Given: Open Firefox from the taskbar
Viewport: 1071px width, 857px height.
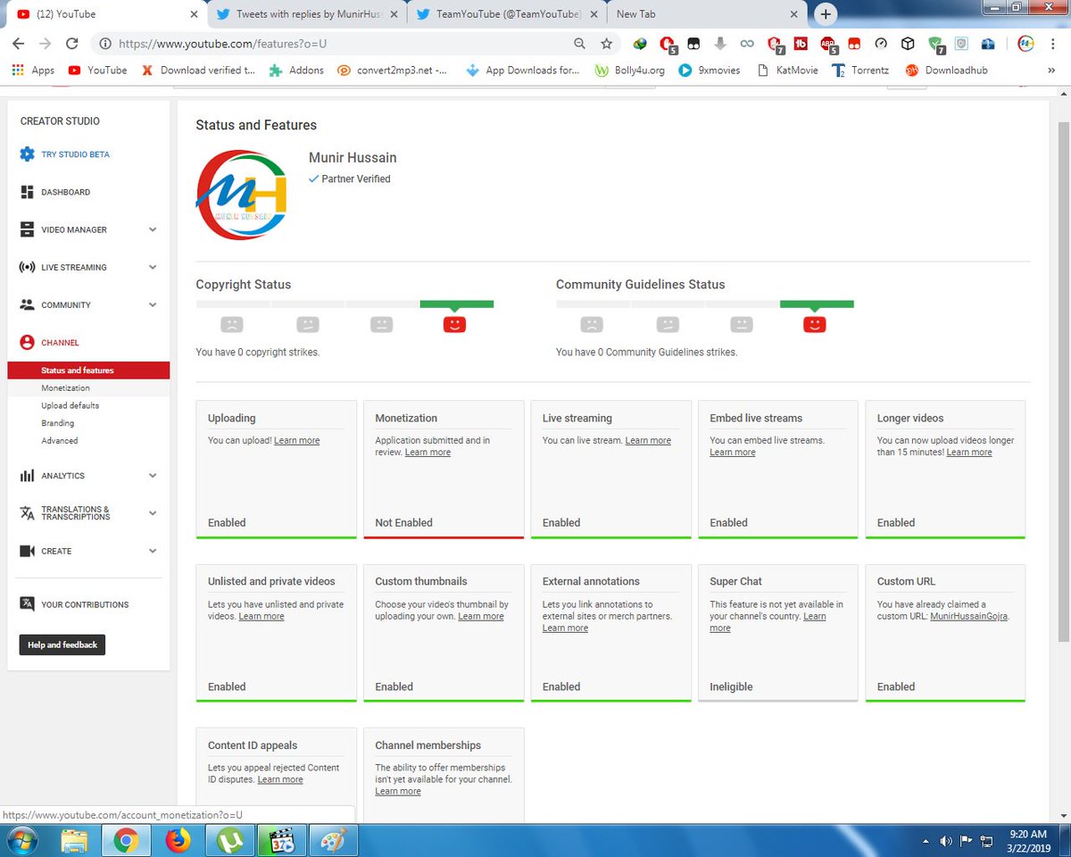Looking at the screenshot, I should (178, 840).
